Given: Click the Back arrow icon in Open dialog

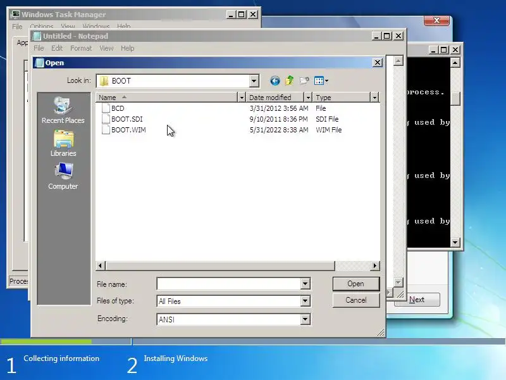Looking at the screenshot, I should tap(275, 81).
